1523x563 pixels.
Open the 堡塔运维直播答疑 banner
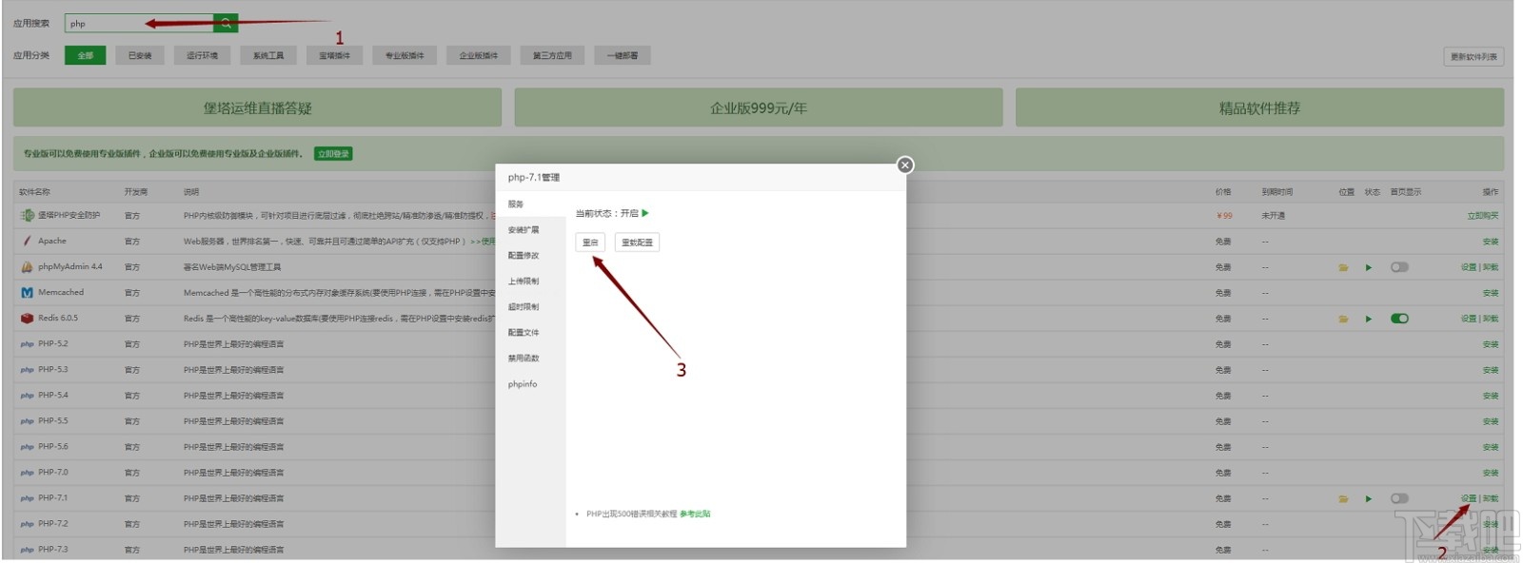tap(257, 107)
